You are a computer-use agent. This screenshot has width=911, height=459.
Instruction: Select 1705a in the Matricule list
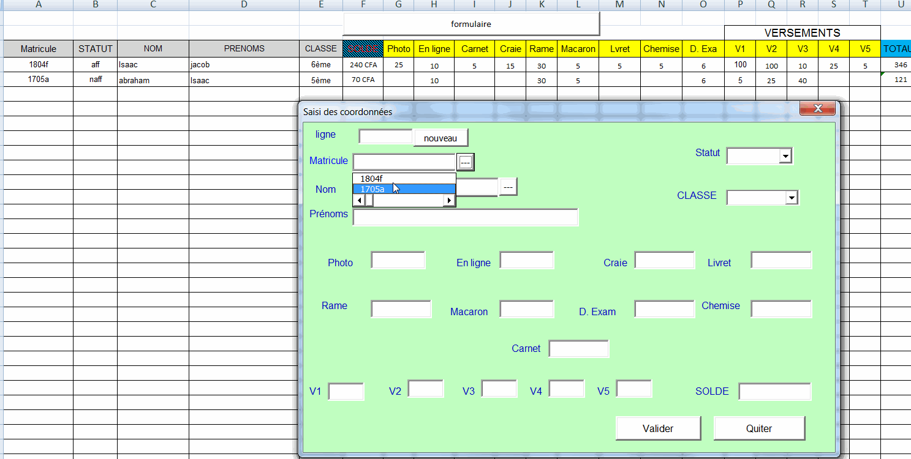pos(404,189)
